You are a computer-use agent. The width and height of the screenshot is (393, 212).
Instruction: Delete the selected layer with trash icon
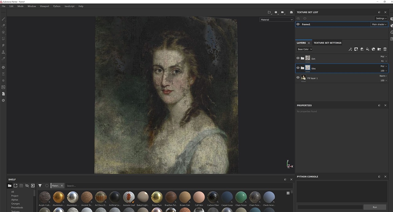(x=385, y=49)
